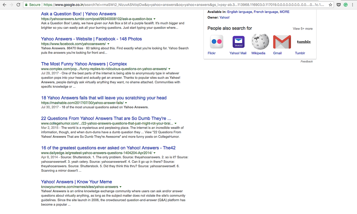Open Chrome's three-dot menu

[353, 5]
